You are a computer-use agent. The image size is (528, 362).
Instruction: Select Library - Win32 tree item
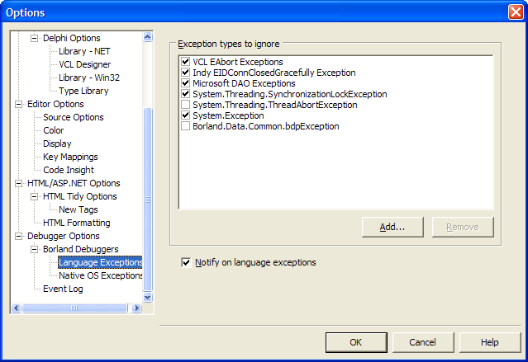pyautogui.click(x=89, y=78)
